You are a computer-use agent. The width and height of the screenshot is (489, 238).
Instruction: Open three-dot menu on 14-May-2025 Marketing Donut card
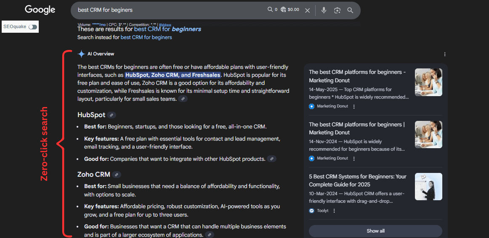click(x=353, y=106)
